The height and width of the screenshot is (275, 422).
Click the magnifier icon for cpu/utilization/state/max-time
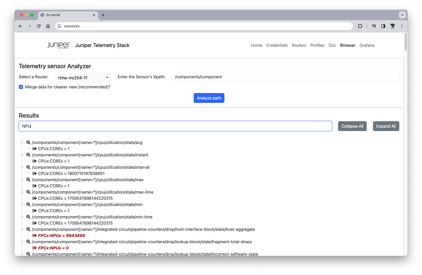(x=28, y=192)
